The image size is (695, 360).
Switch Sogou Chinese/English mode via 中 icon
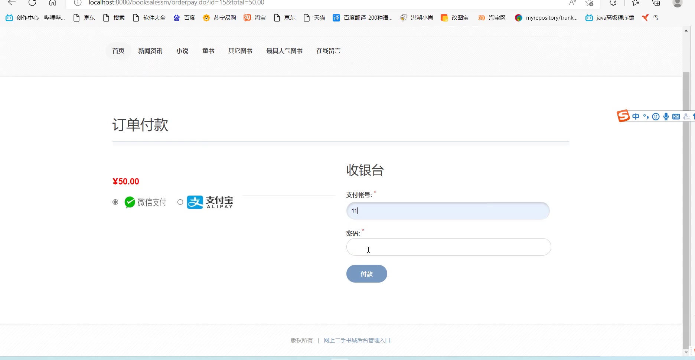coord(636,117)
